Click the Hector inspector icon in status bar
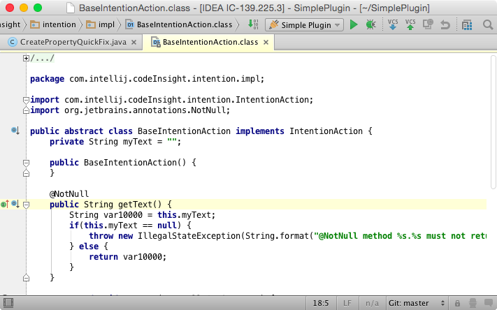Image resolution: width=497 pixels, height=310 pixels. (473, 303)
